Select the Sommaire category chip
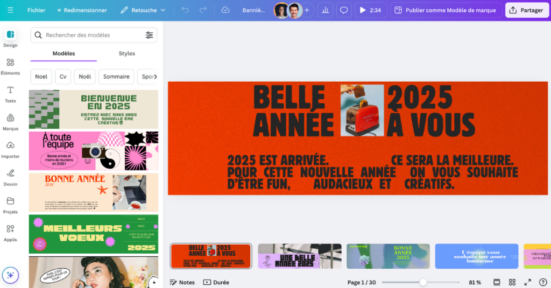 coord(116,76)
